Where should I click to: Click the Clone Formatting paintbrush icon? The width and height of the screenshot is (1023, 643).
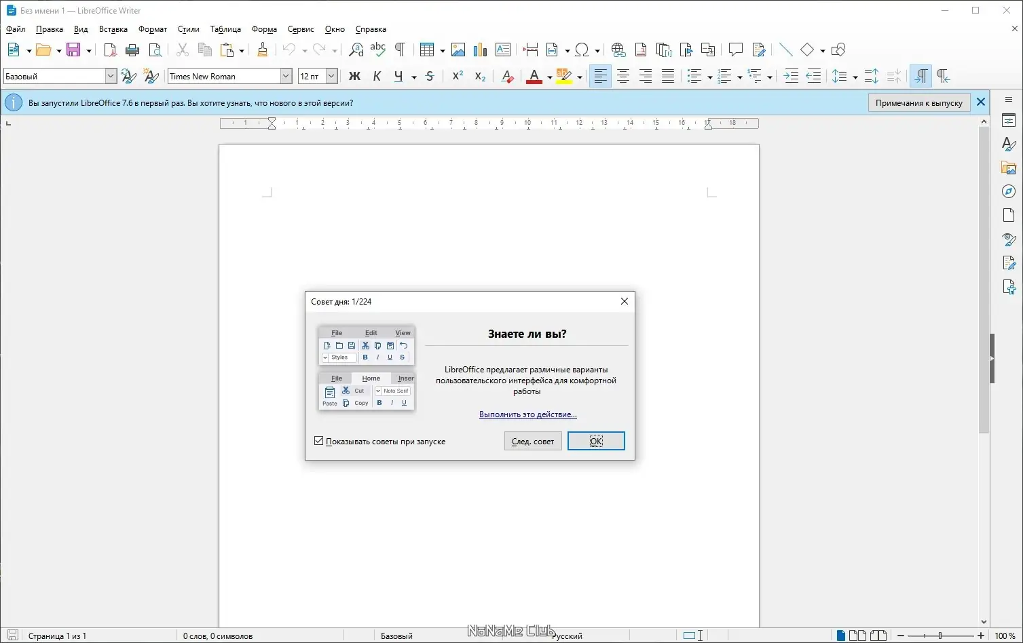coord(263,50)
